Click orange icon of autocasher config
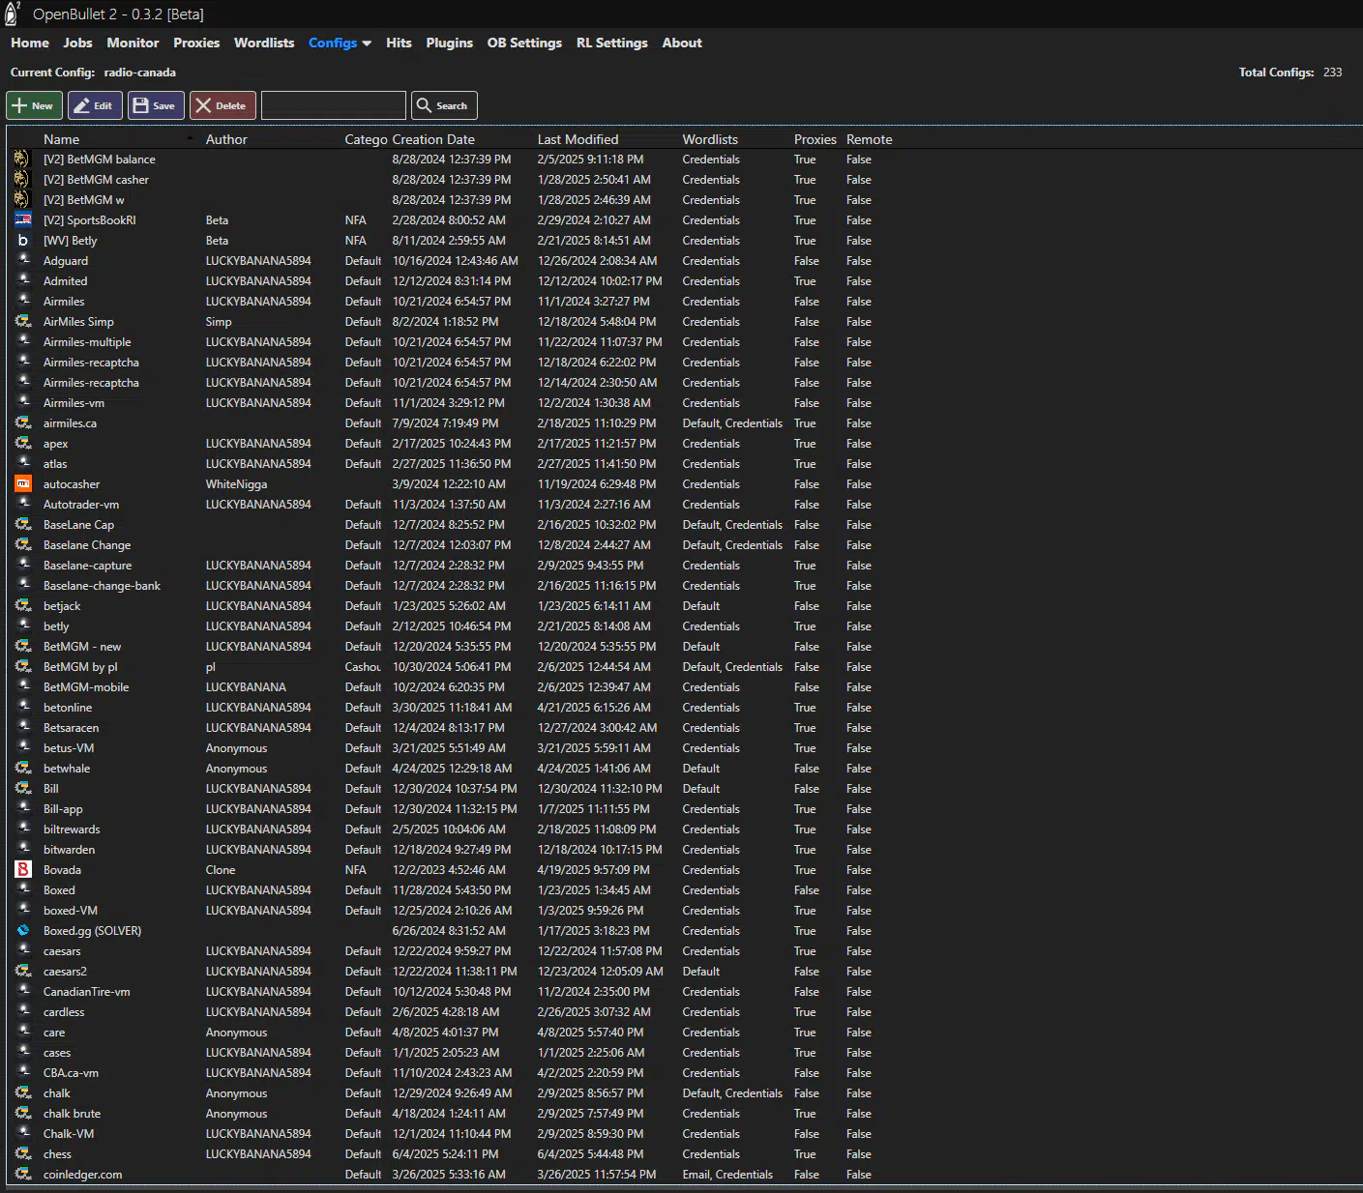Image resolution: width=1363 pixels, height=1193 pixels. (x=23, y=483)
